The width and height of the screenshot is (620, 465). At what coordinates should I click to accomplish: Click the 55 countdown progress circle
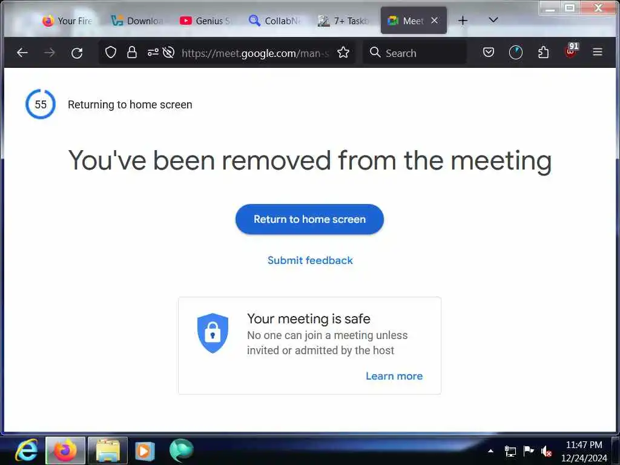pyautogui.click(x=41, y=104)
